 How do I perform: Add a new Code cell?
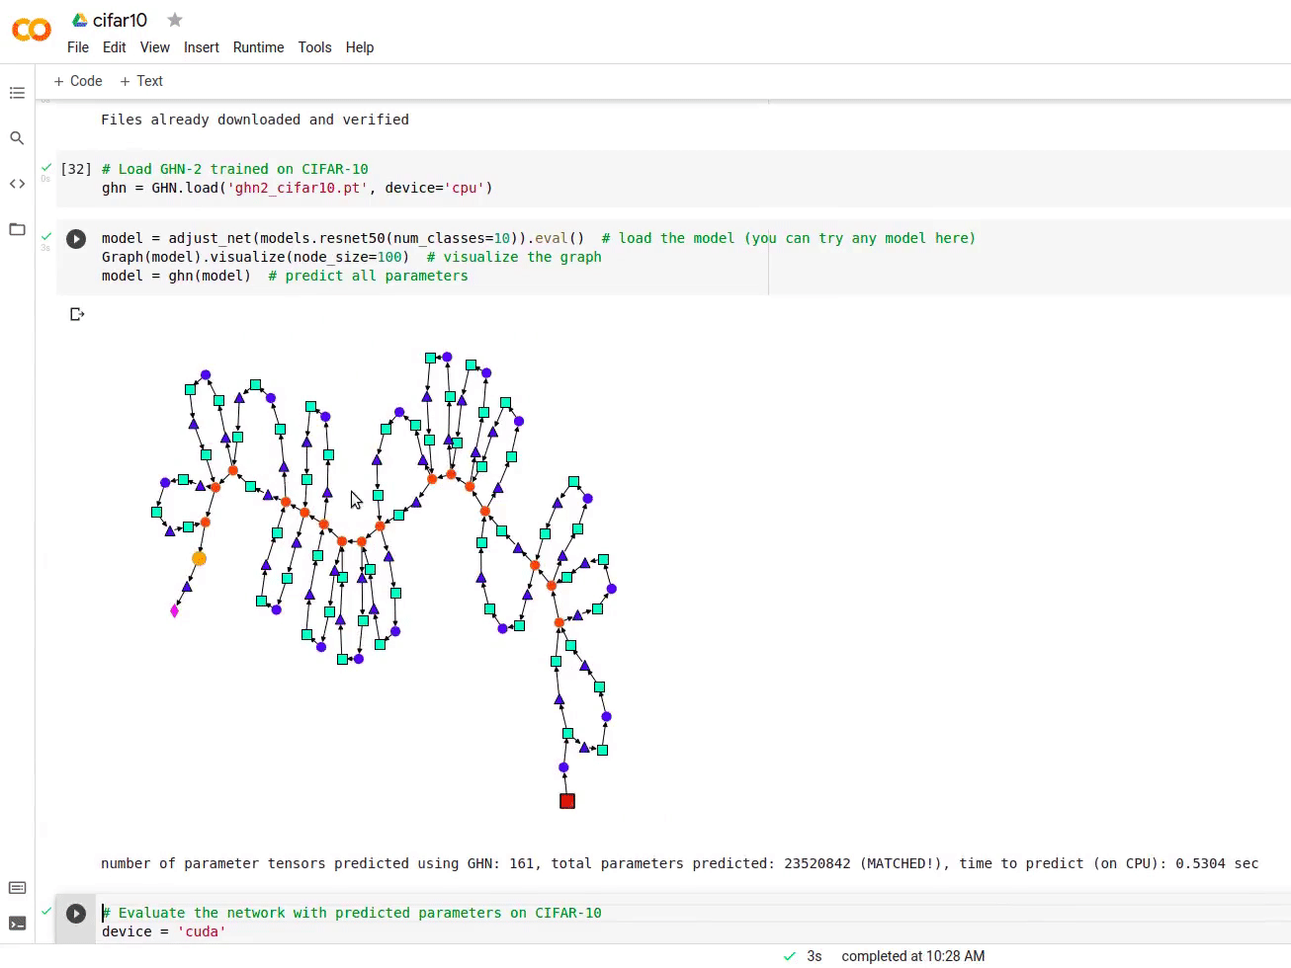[x=78, y=81]
